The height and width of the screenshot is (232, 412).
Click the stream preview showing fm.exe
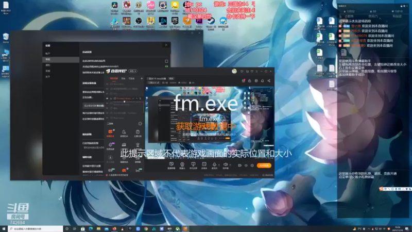click(x=210, y=123)
